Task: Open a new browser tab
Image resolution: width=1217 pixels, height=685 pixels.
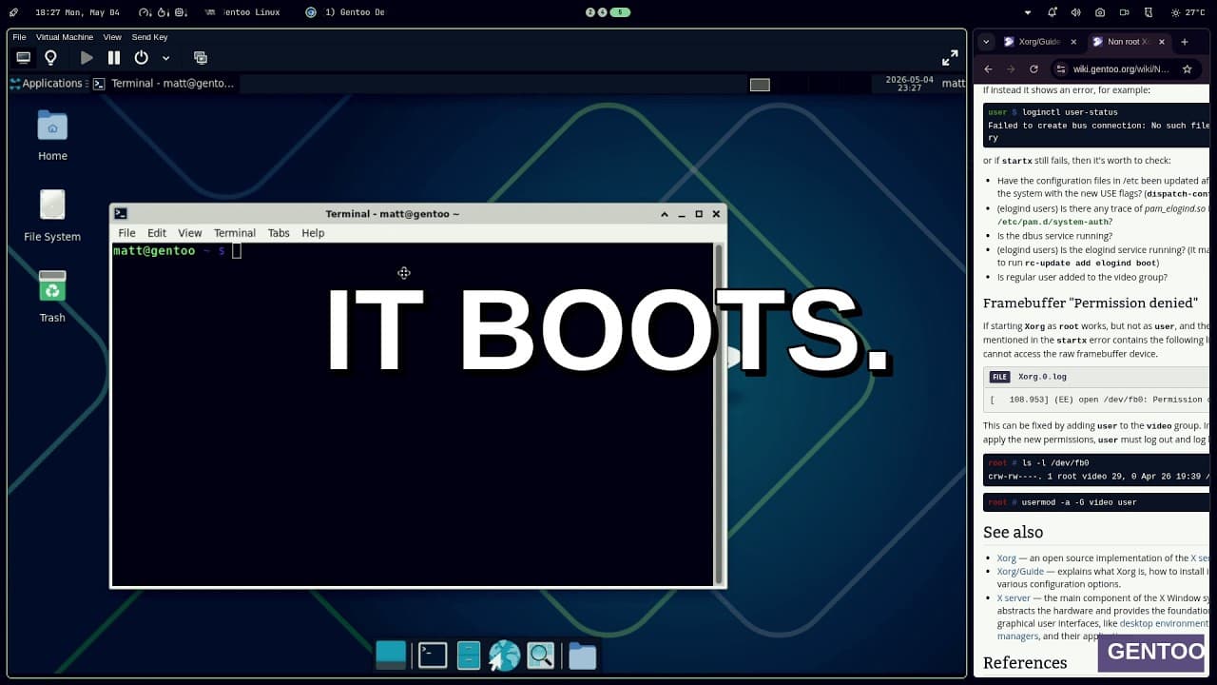Action: (x=1185, y=42)
